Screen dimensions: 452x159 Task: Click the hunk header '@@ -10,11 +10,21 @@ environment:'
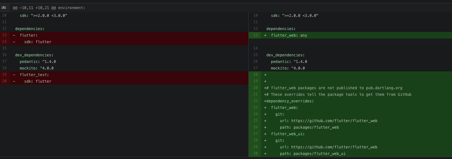(49, 8)
